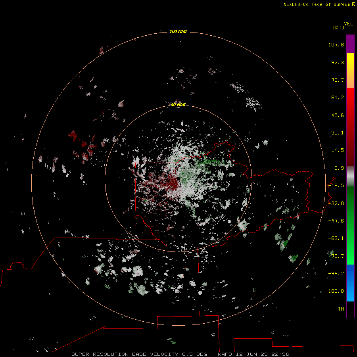
Task: Click the super-resolution base velocity caption
Action: [x=180, y=354]
